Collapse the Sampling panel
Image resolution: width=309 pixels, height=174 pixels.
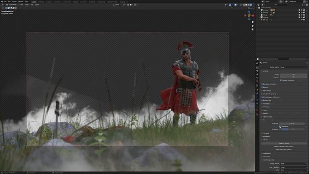265,71
